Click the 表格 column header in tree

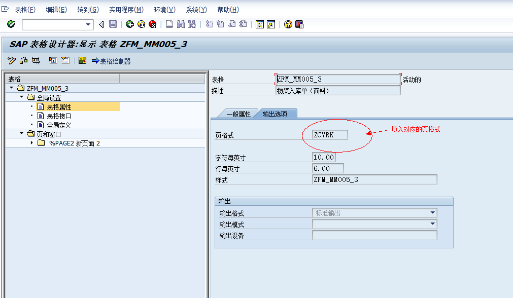(62, 79)
